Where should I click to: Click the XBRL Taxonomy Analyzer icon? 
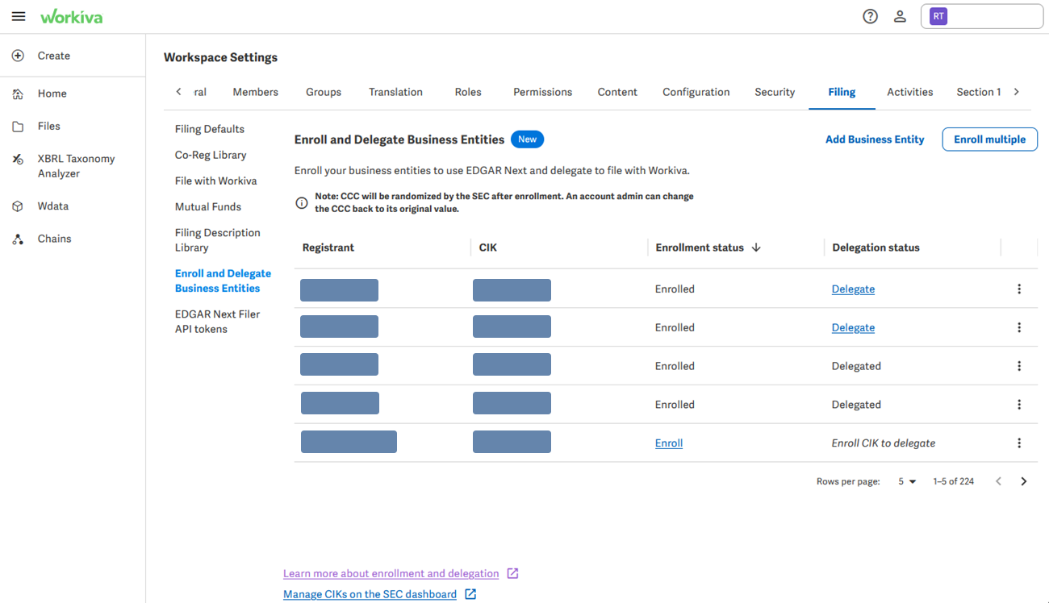point(18,159)
